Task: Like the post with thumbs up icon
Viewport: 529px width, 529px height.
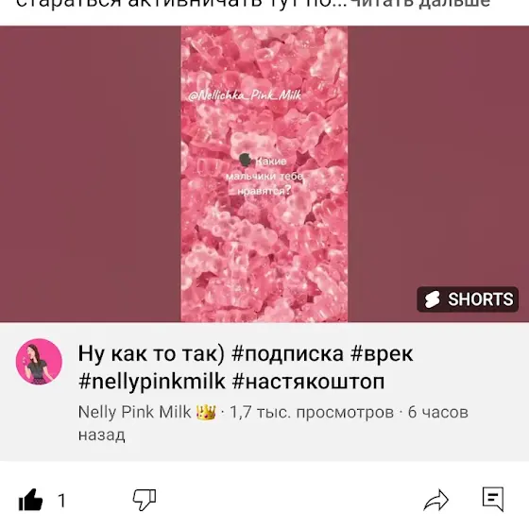Action: point(30,500)
